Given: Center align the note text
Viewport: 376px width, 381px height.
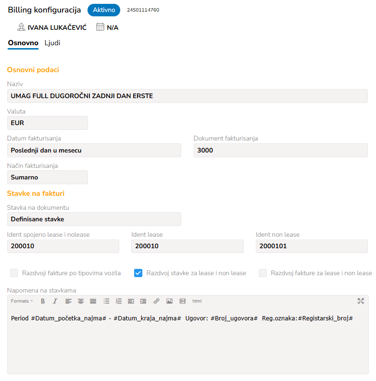Looking at the screenshot, I should 81,301.
